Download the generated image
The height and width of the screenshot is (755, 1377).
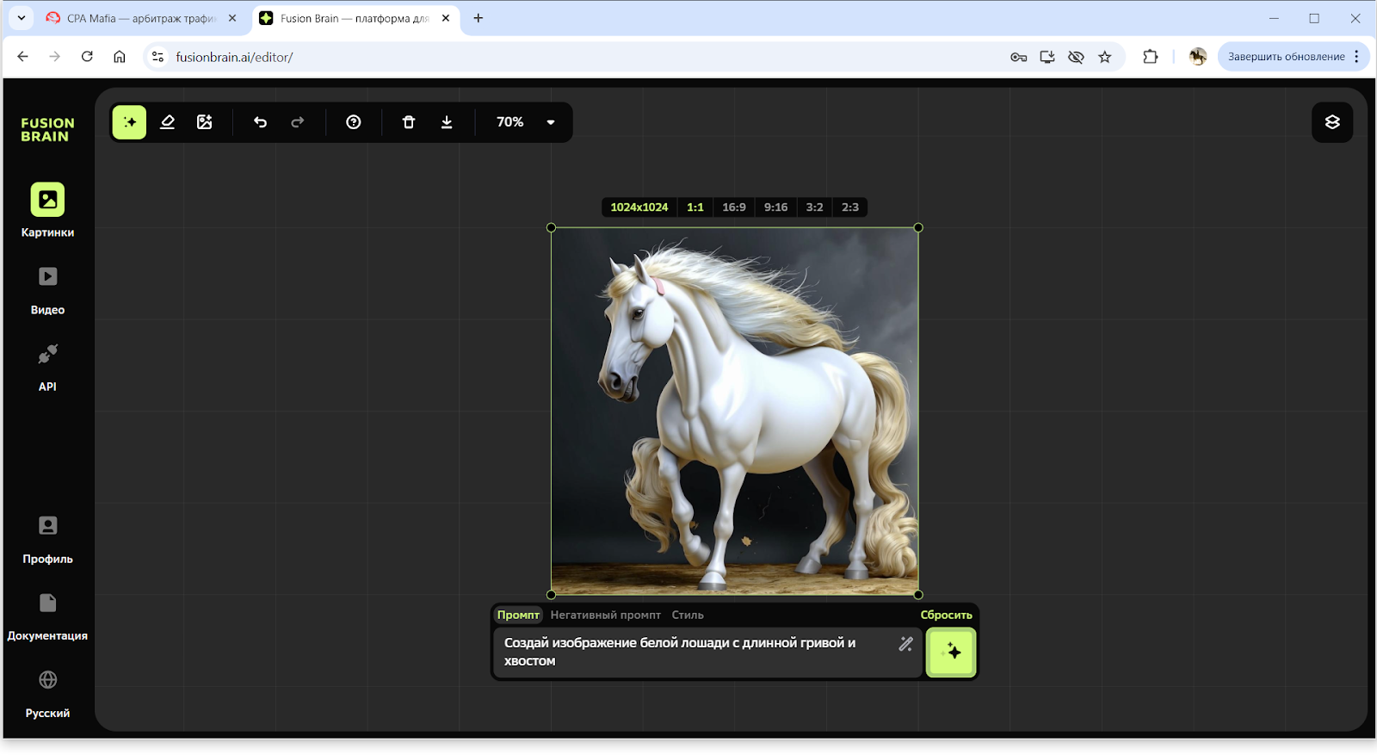pyautogui.click(x=447, y=122)
